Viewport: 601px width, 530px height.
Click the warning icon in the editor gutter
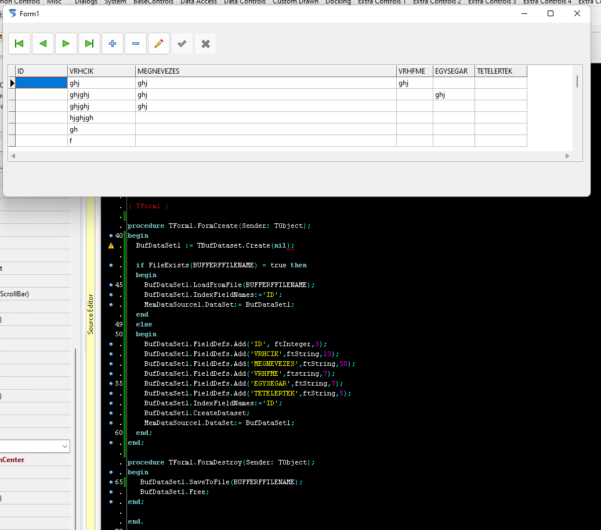111,246
